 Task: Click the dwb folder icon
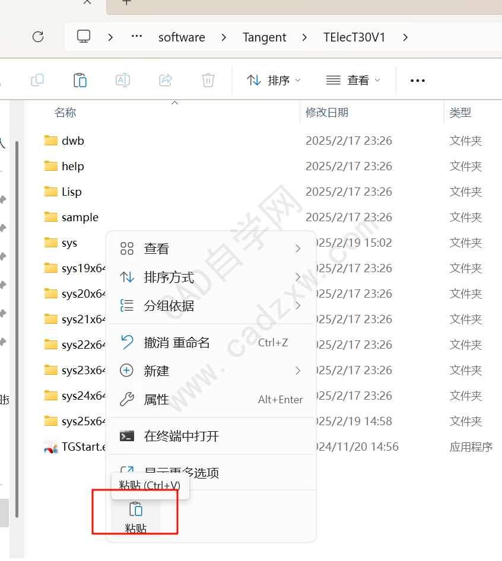pos(51,140)
